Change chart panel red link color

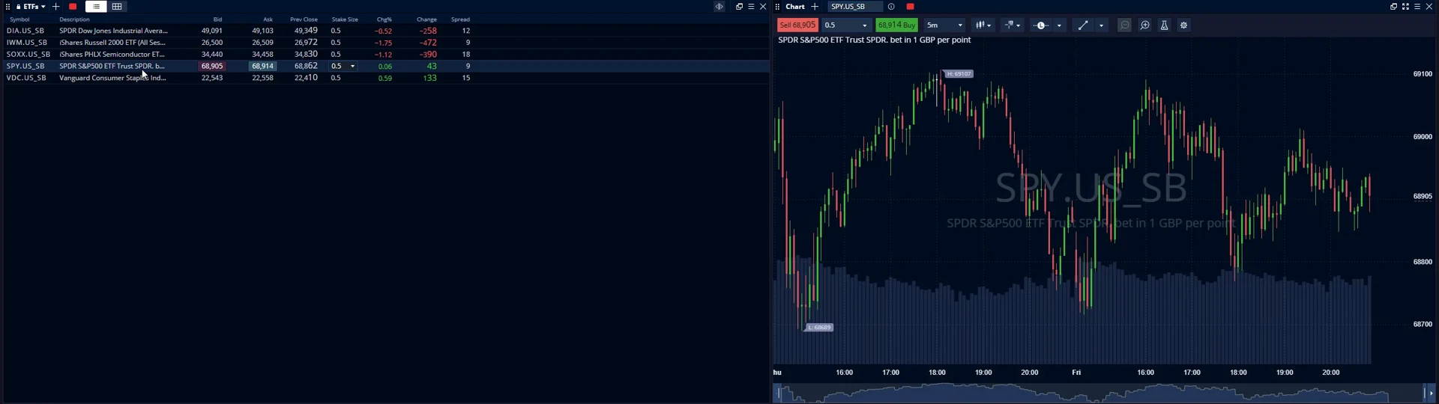pyautogui.click(x=910, y=7)
